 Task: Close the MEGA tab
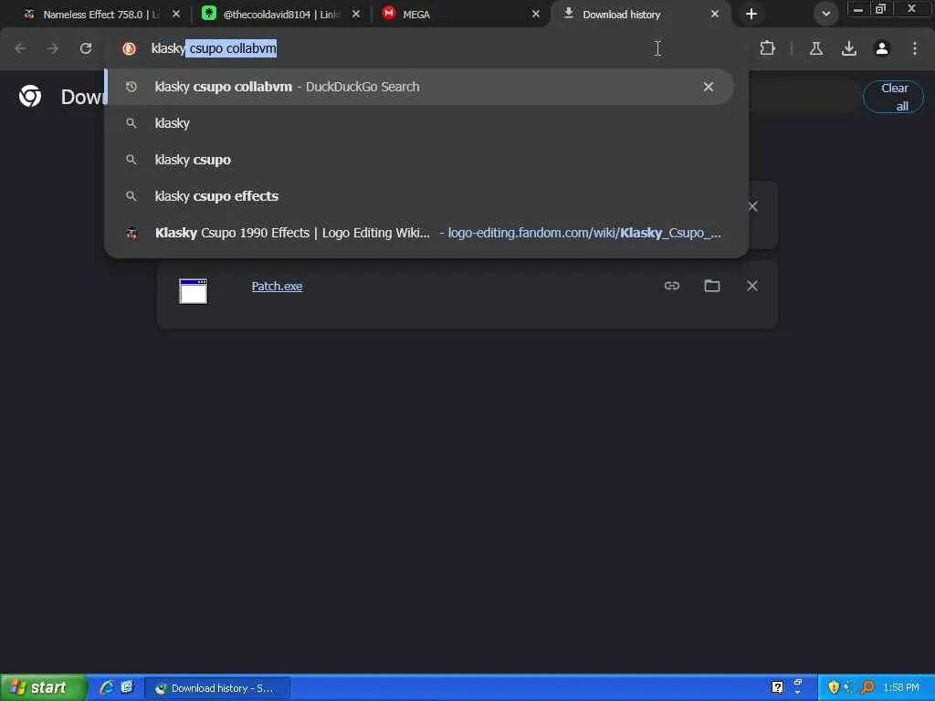[535, 14]
